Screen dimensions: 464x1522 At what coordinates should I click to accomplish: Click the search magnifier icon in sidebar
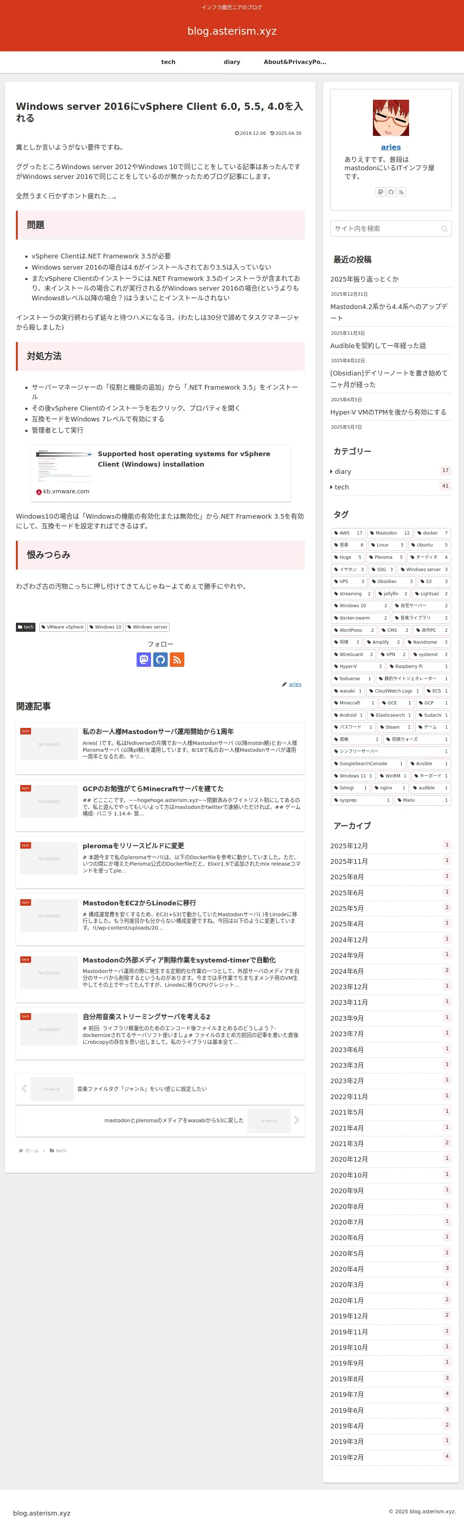pyautogui.click(x=444, y=229)
